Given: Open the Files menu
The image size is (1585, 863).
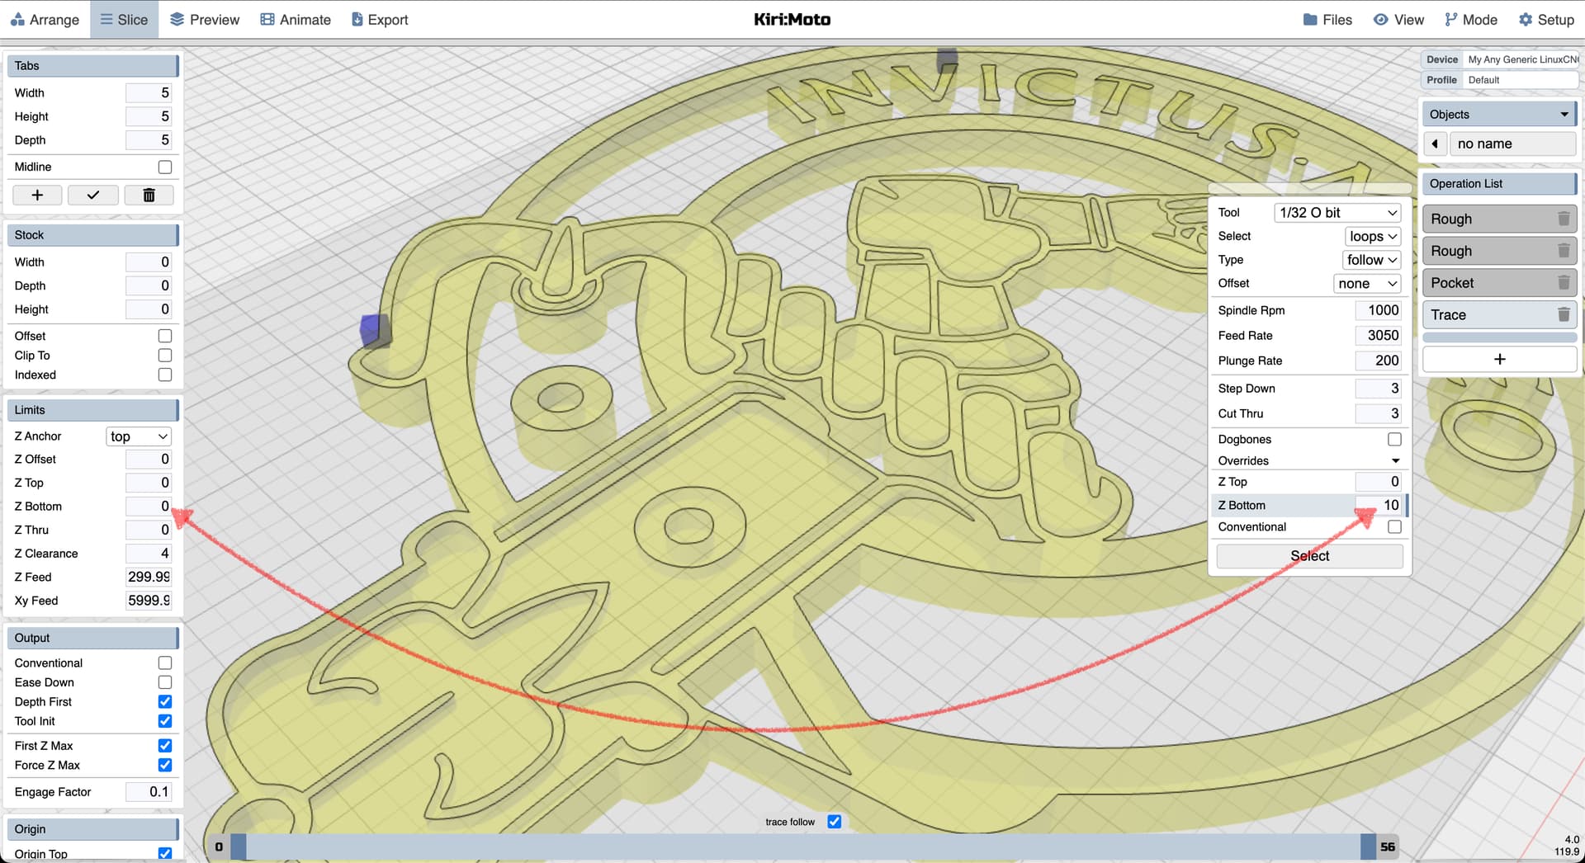Looking at the screenshot, I should tap(1327, 20).
